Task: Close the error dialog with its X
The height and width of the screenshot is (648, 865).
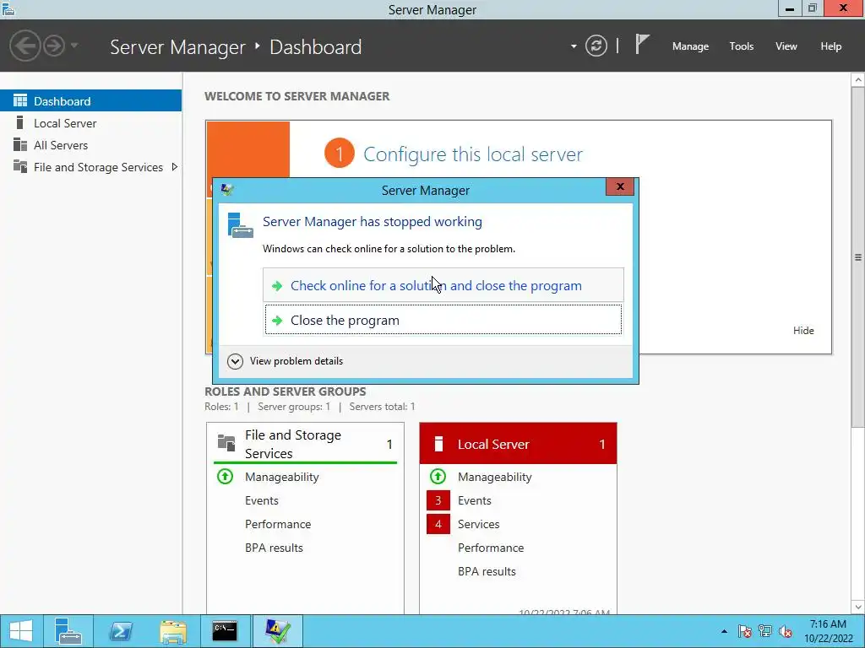Action: [619, 186]
